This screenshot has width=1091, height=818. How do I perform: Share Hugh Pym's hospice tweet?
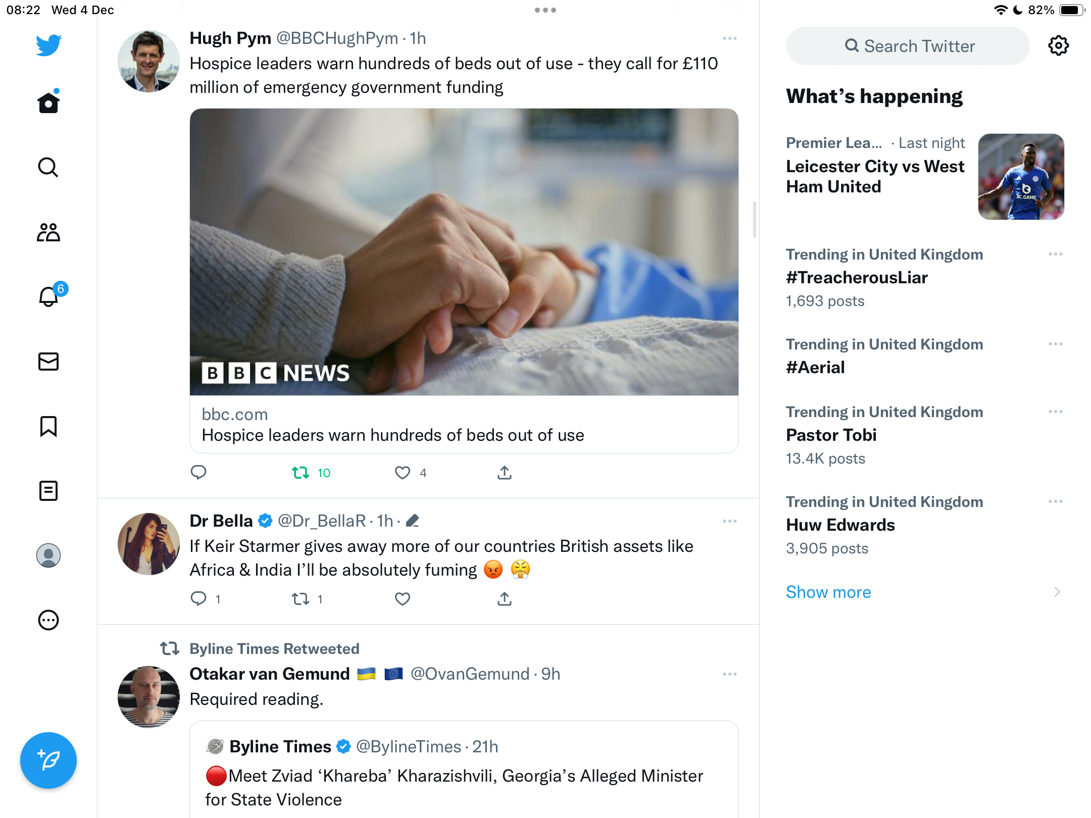pos(505,473)
